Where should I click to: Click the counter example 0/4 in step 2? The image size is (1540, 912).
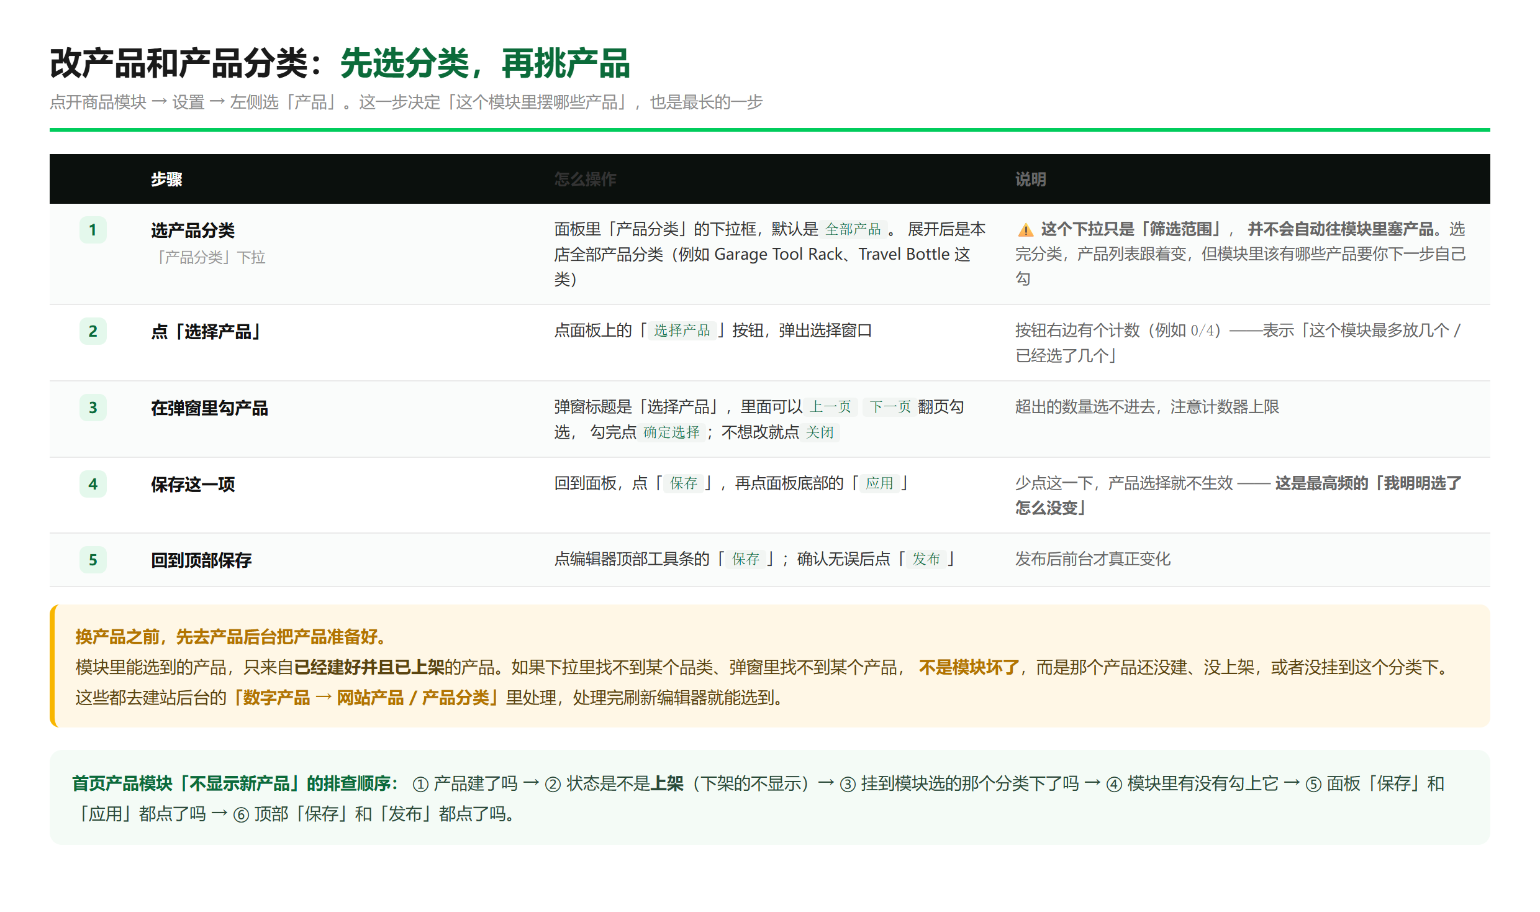[1202, 331]
